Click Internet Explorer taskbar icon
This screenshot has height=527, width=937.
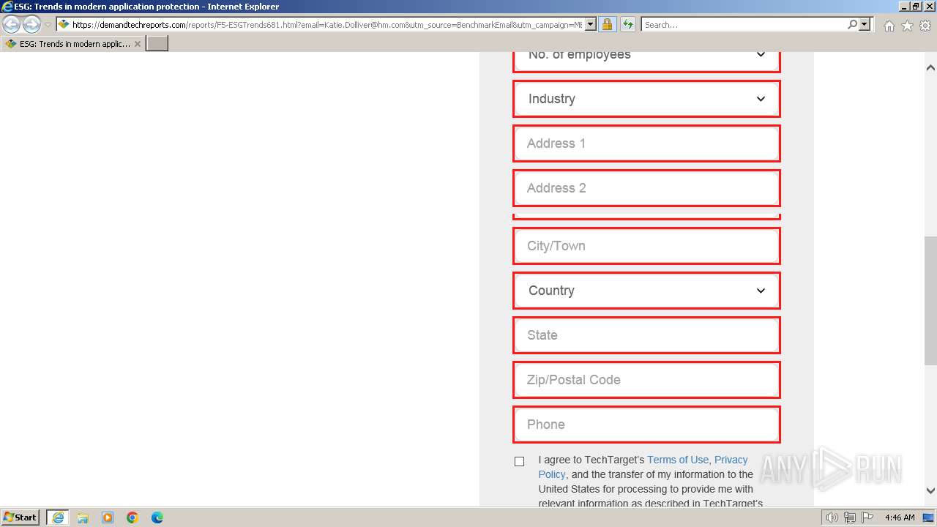(x=58, y=517)
